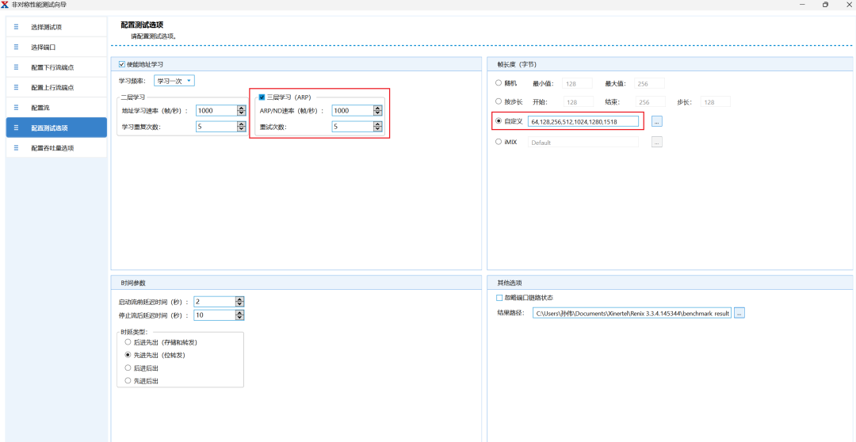Increase 地址学习速率 with the up arrow

click(x=241, y=109)
